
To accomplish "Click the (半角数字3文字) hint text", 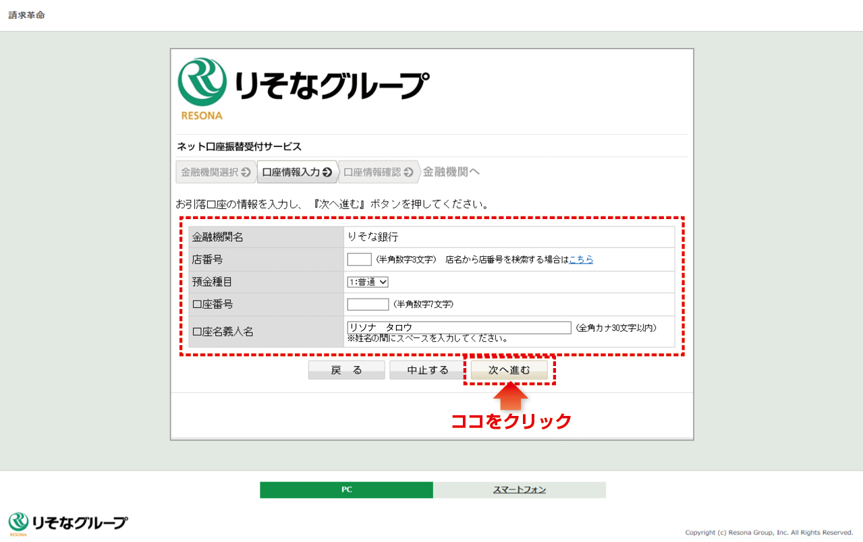I will point(406,260).
